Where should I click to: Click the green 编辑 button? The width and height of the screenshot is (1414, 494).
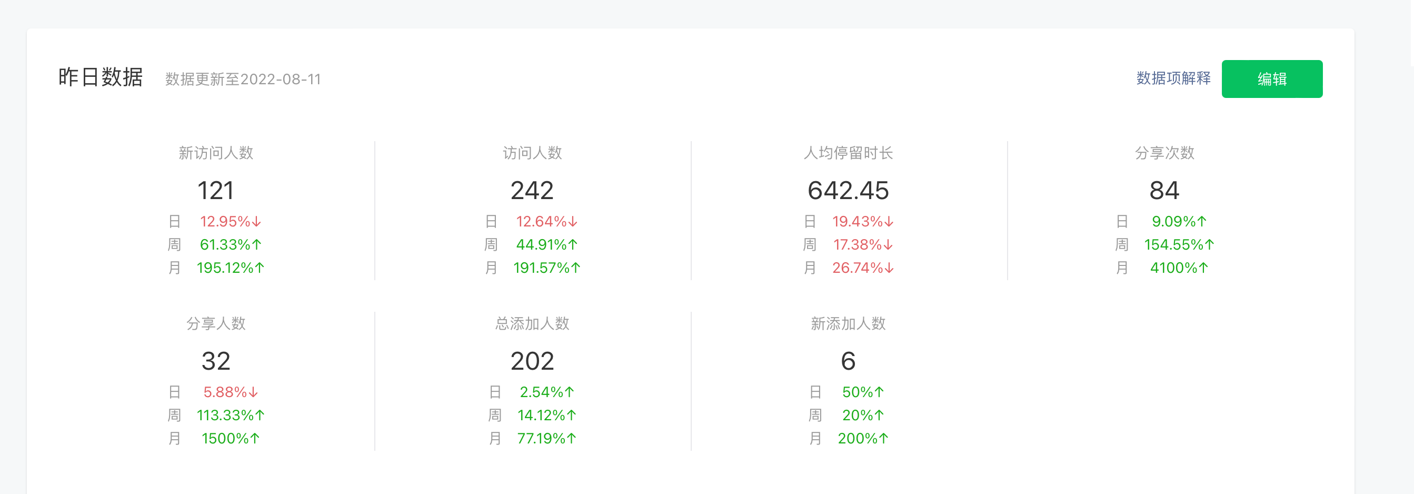tap(1272, 79)
